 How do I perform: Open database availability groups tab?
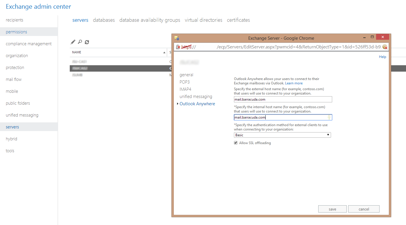coord(150,20)
